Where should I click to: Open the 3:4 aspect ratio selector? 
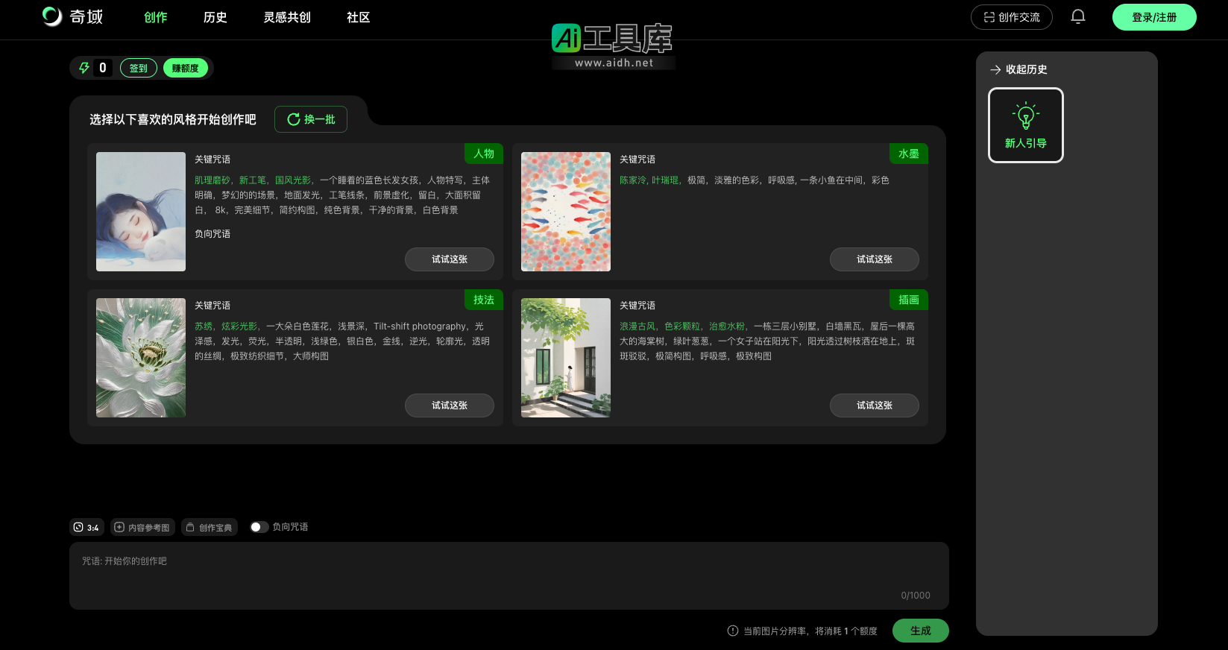click(x=86, y=527)
